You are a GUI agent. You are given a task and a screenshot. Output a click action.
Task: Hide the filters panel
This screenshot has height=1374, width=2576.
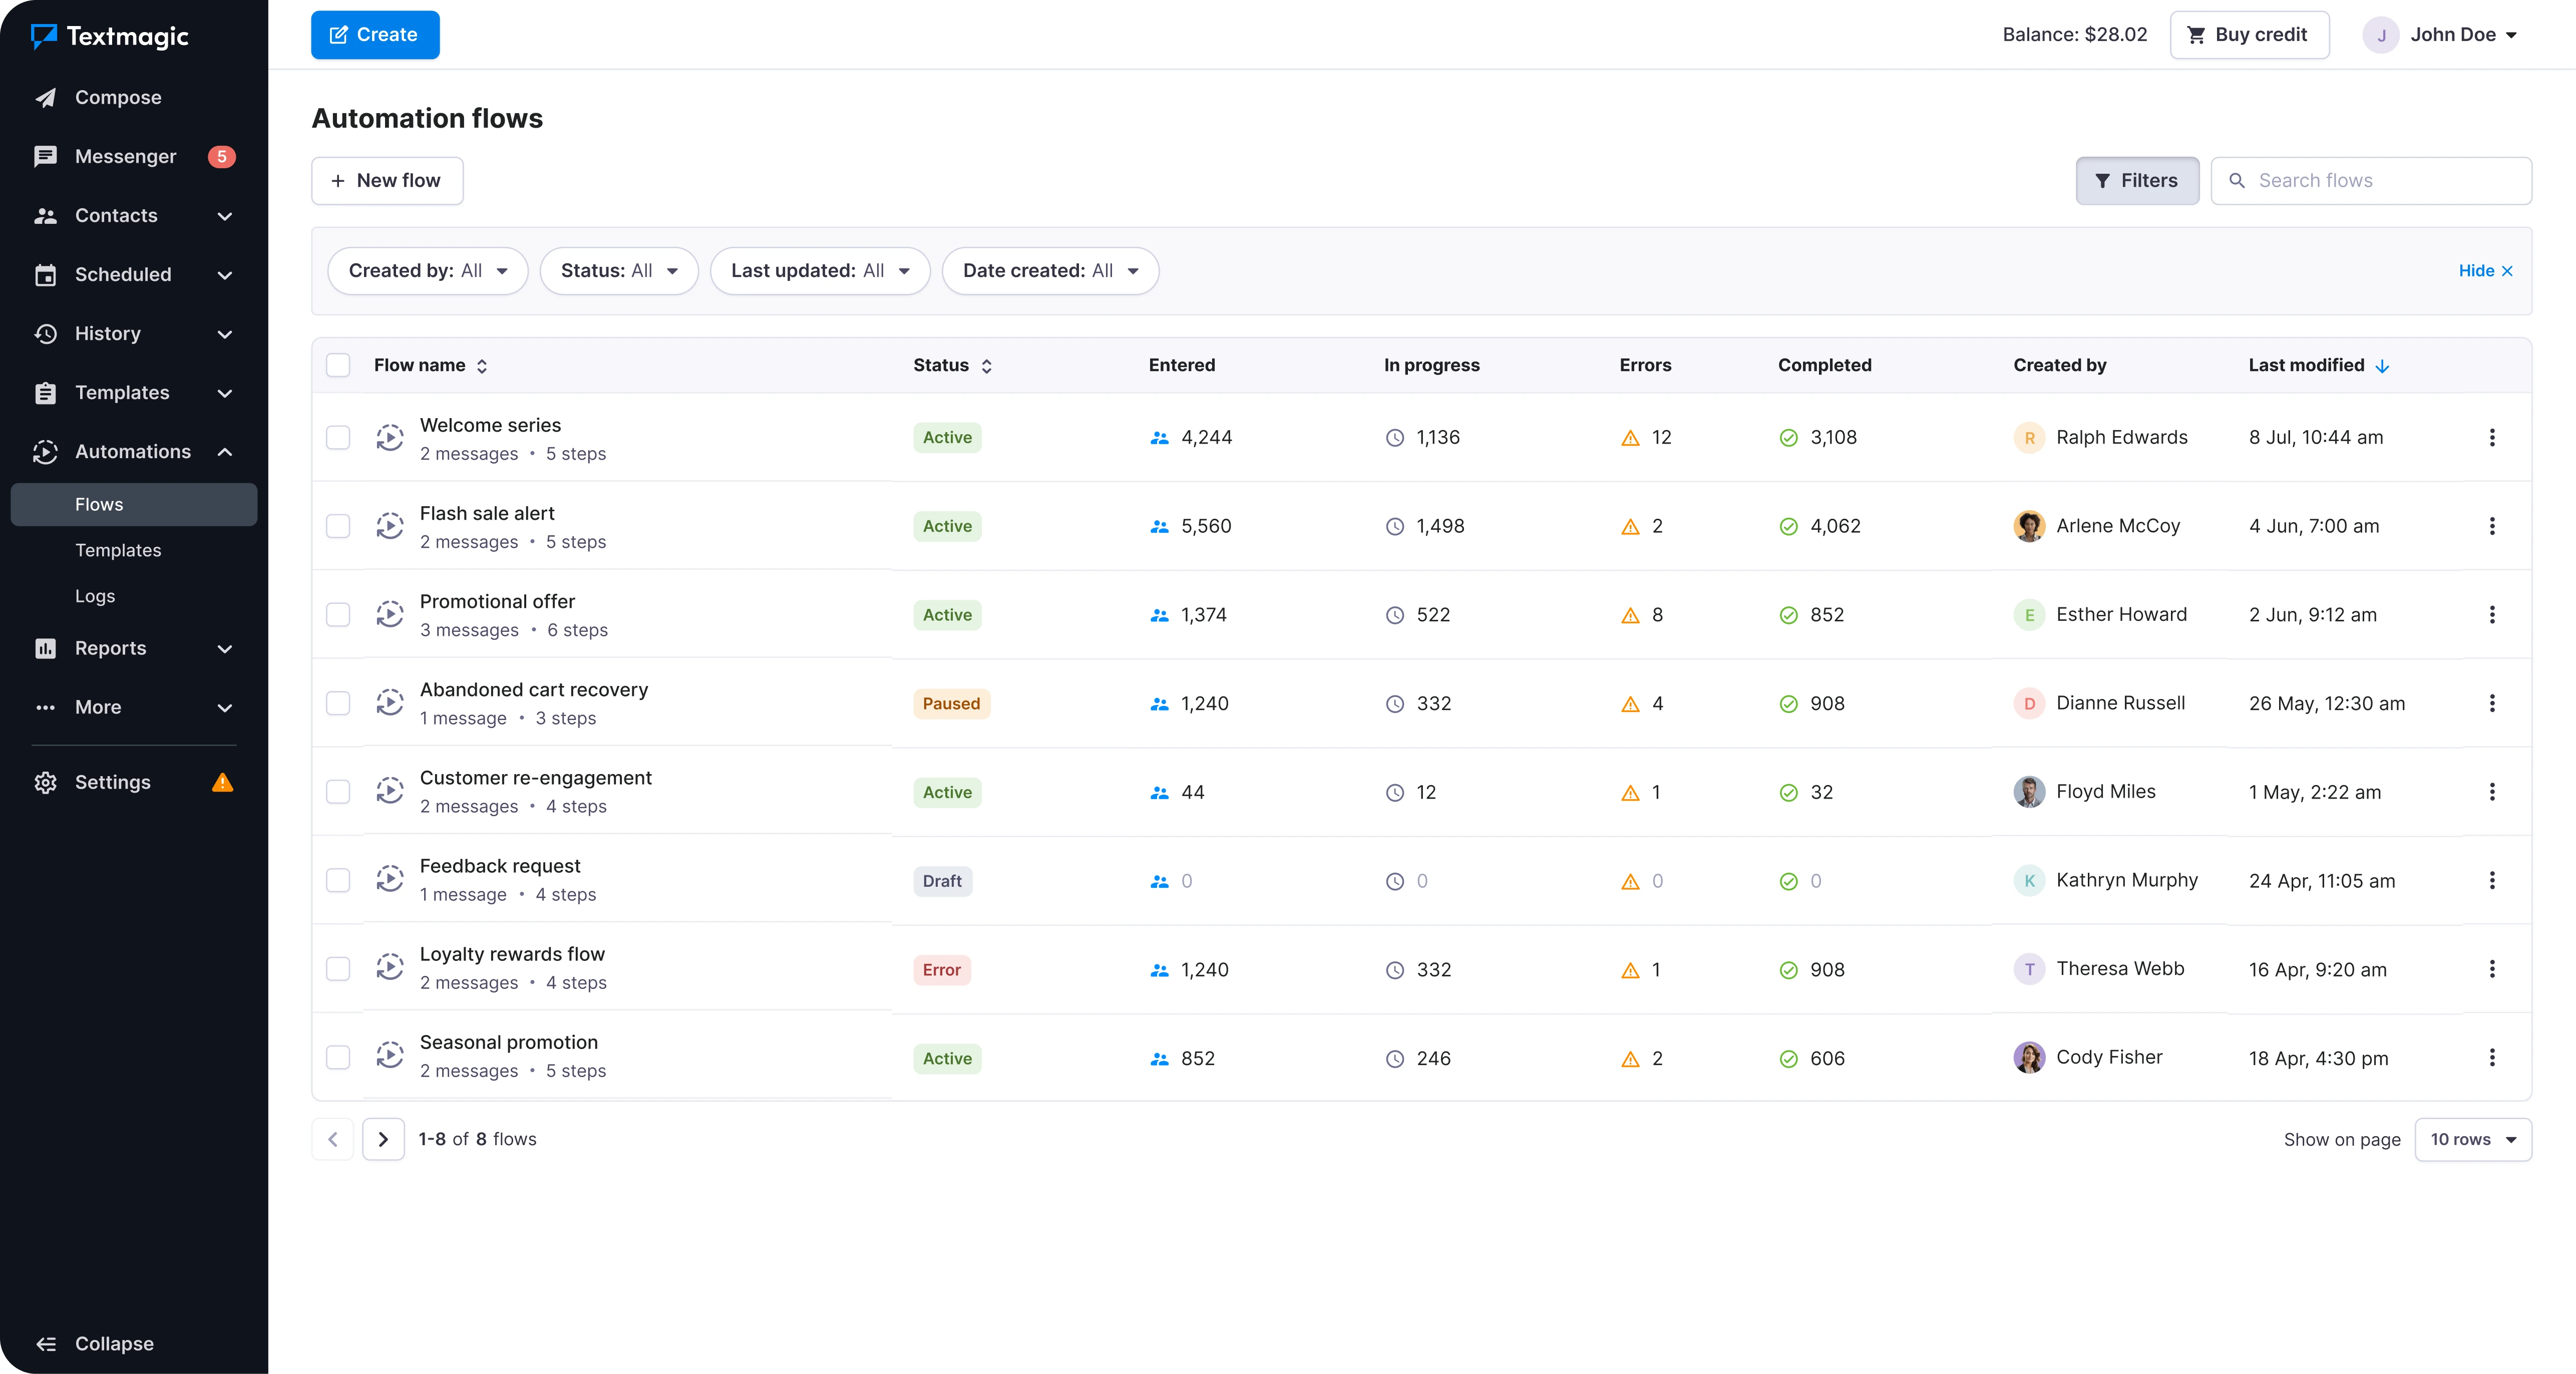pos(2486,271)
